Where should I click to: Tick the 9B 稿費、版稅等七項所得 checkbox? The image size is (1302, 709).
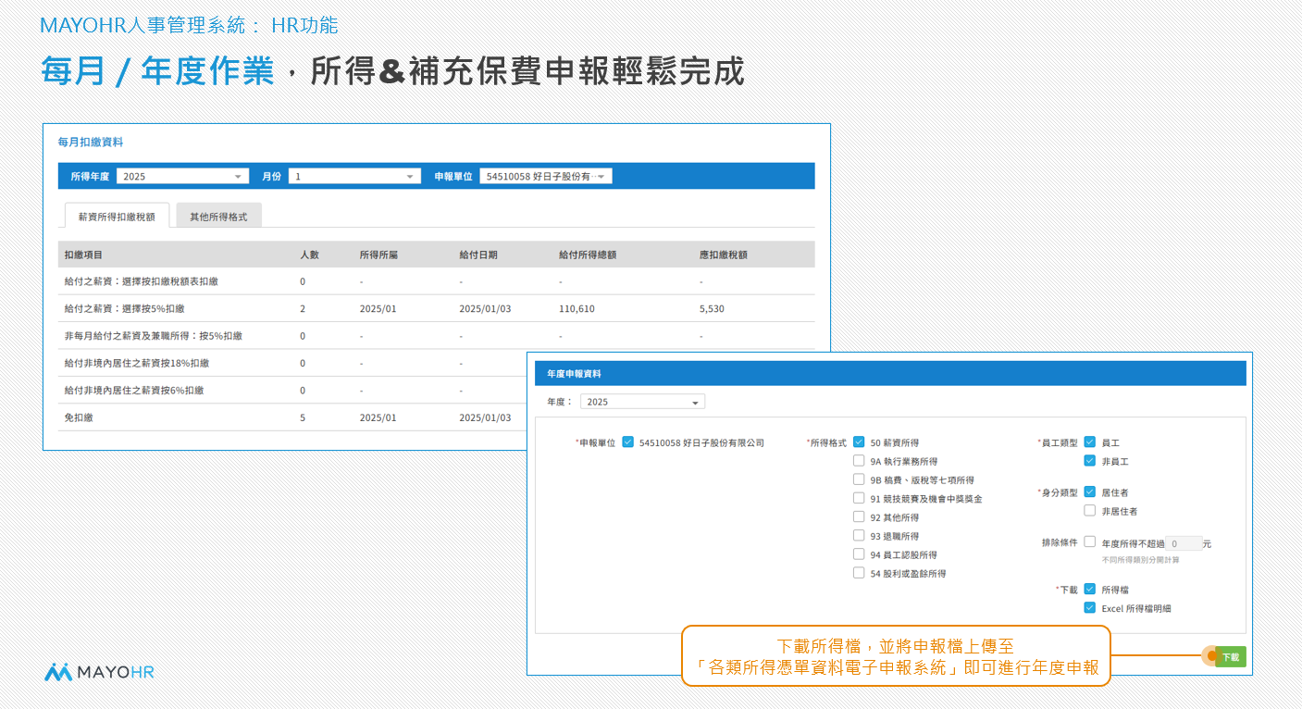(x=859, y=479)
